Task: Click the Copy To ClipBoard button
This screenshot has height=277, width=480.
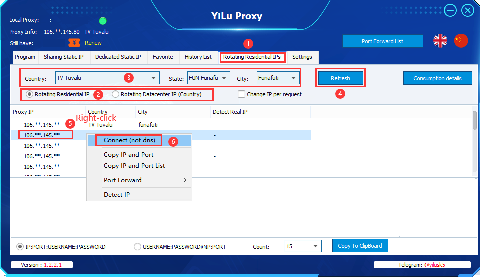Action: point(360,246)
